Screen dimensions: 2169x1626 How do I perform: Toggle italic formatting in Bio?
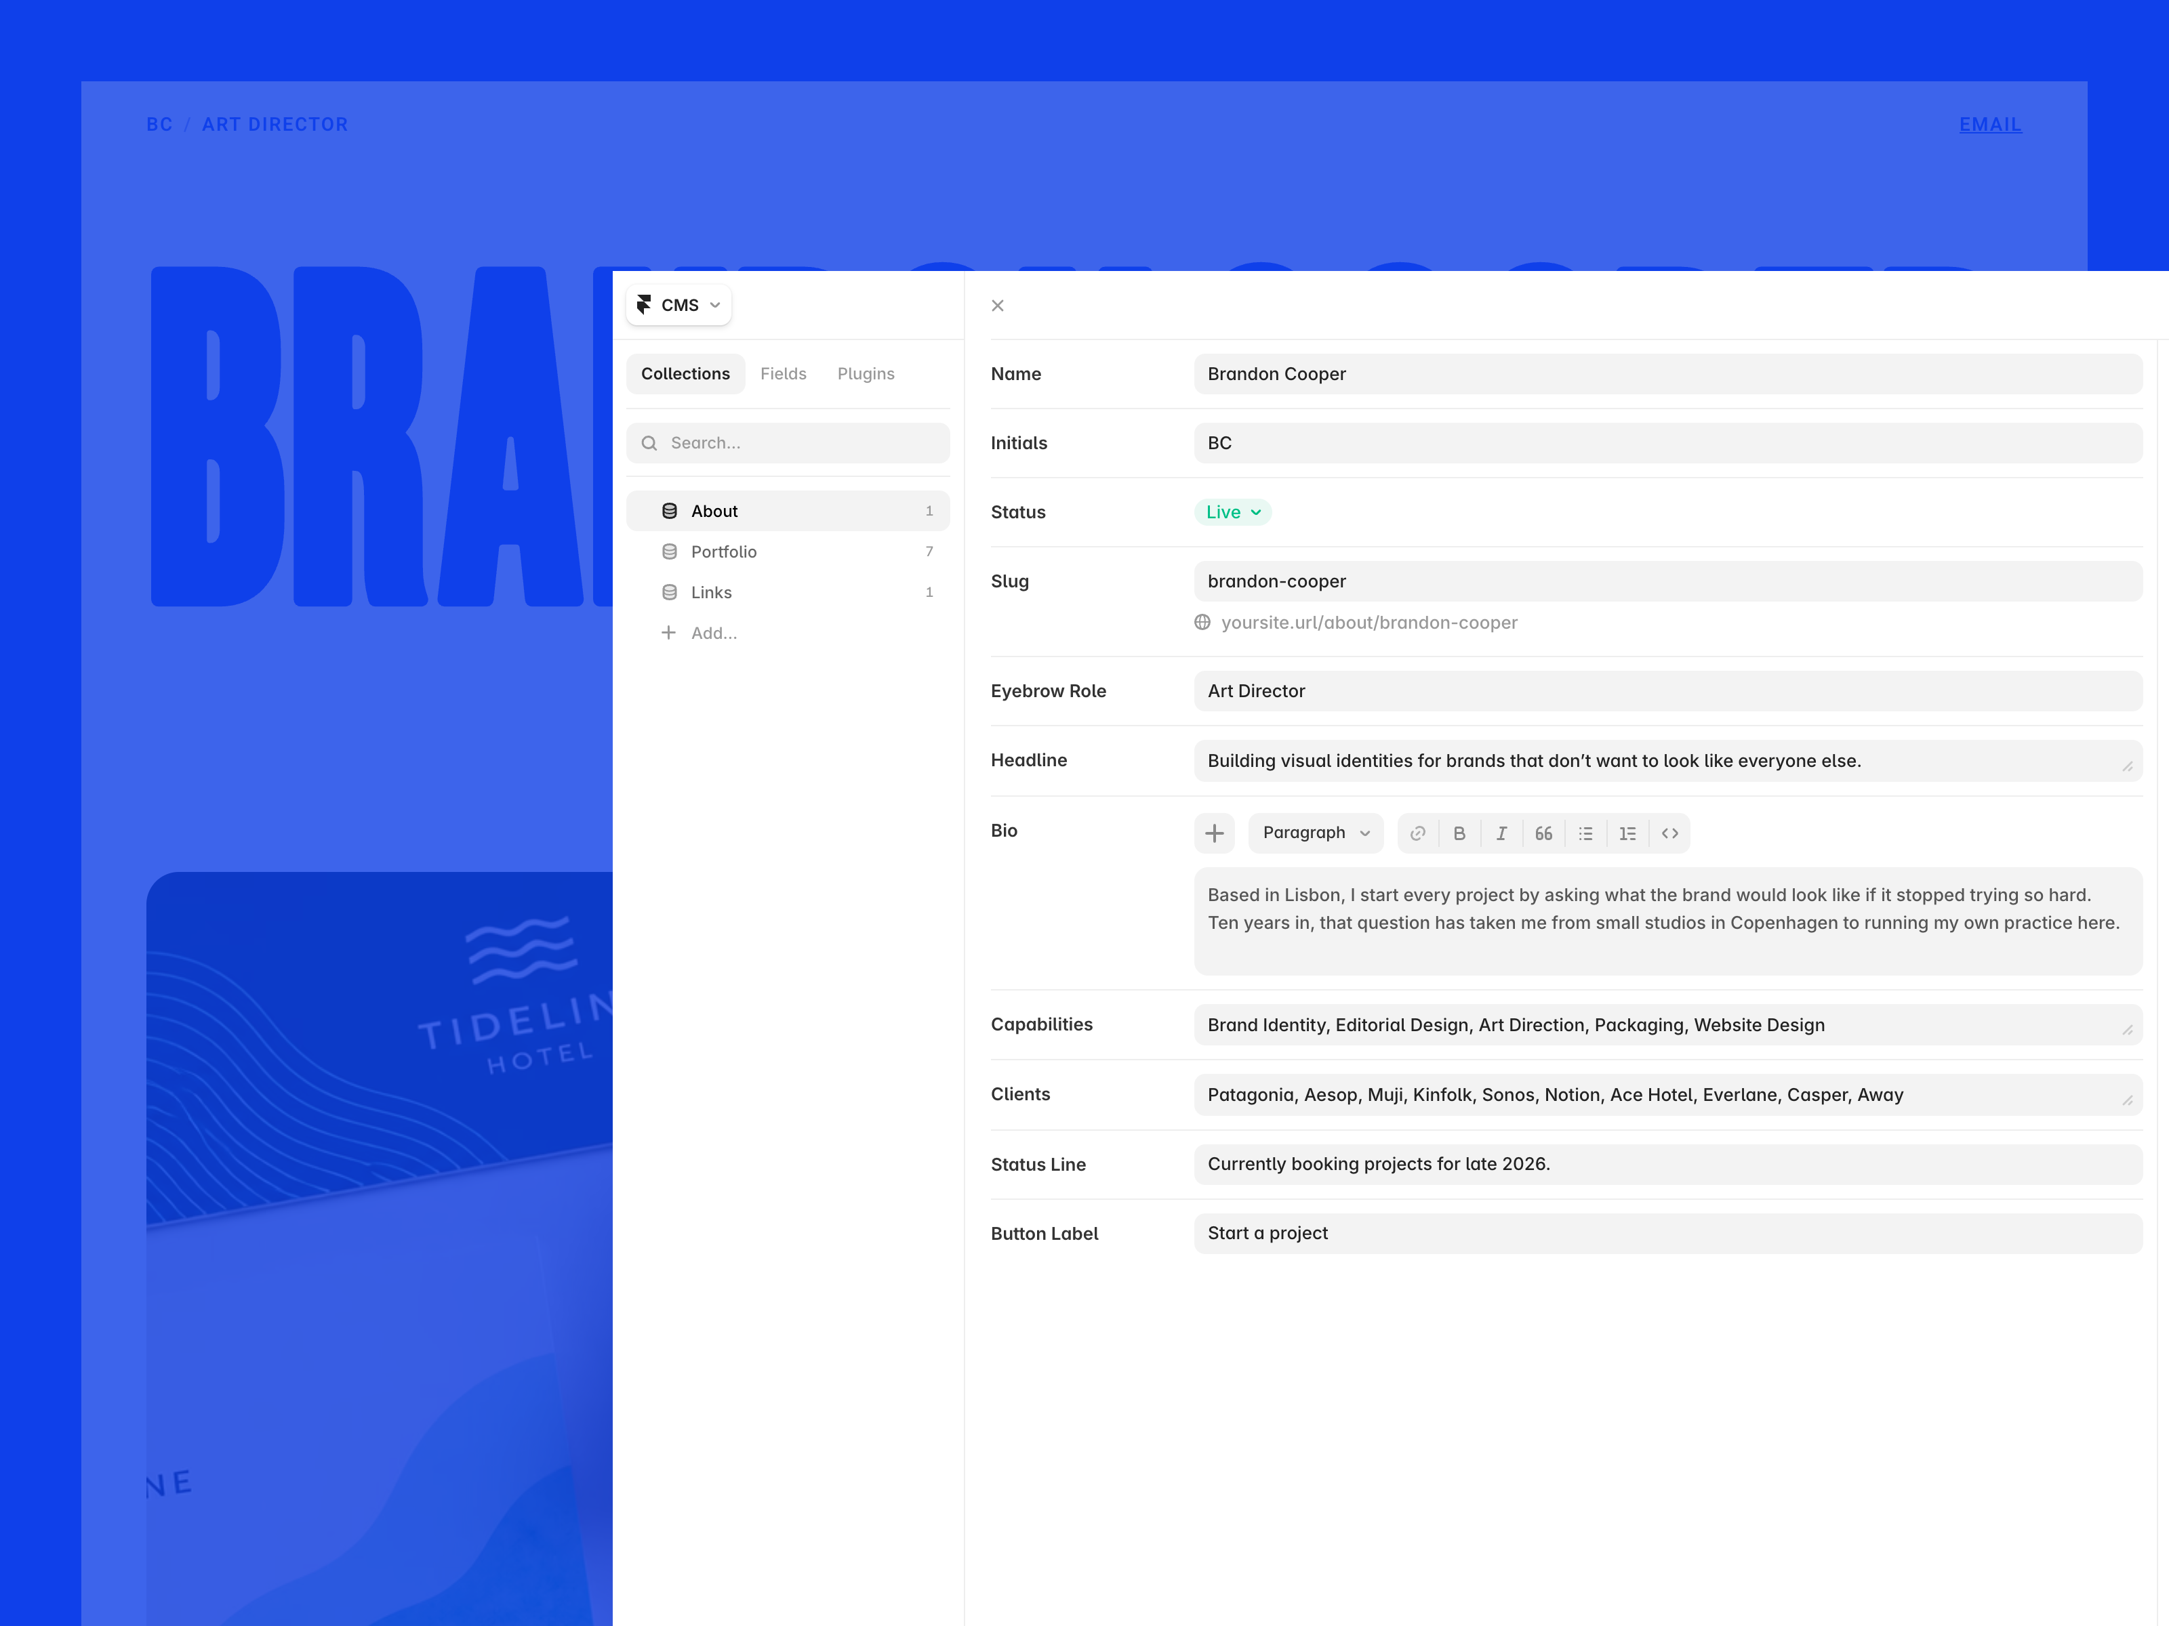(1501, 833)
